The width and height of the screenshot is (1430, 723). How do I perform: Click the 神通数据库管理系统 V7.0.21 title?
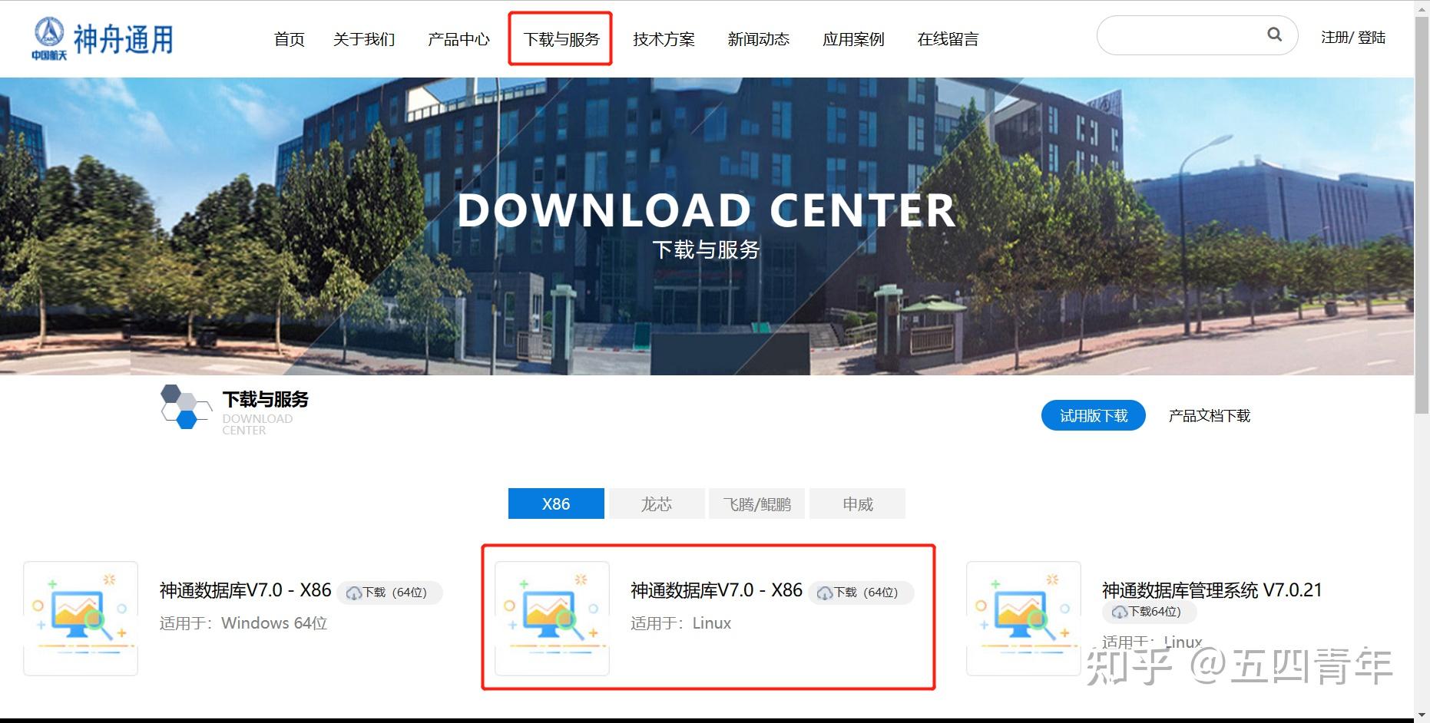[x=1212, y=590]
